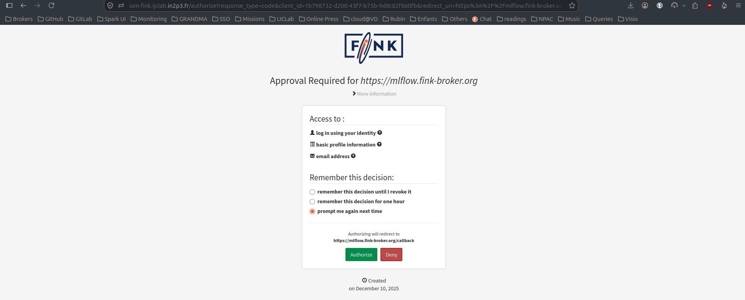
Task: Open the Brokers bookmark folder
Action: (19, 19)
